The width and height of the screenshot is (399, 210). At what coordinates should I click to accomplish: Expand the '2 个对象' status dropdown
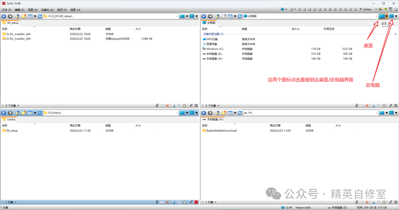point(18,106)
